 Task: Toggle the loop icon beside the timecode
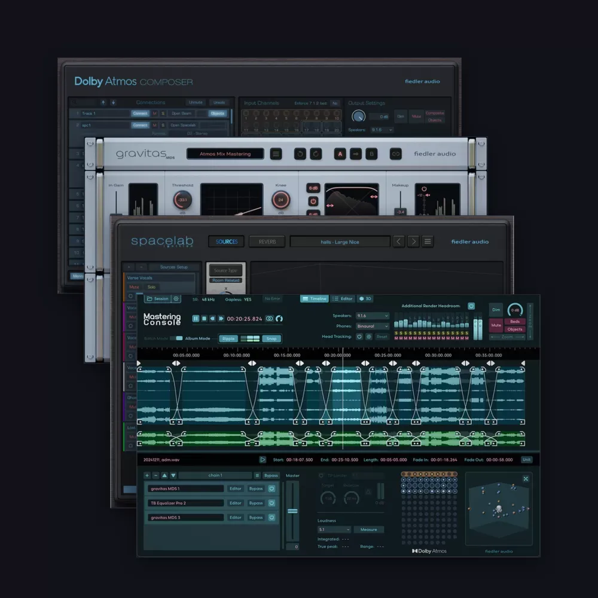pos(269,319)
